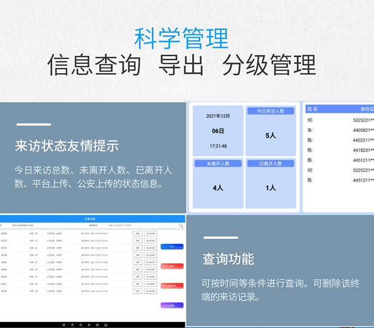Click small button in the 17:24:14 record row
The height and width of the screenshot is (328, 374).
137,233
